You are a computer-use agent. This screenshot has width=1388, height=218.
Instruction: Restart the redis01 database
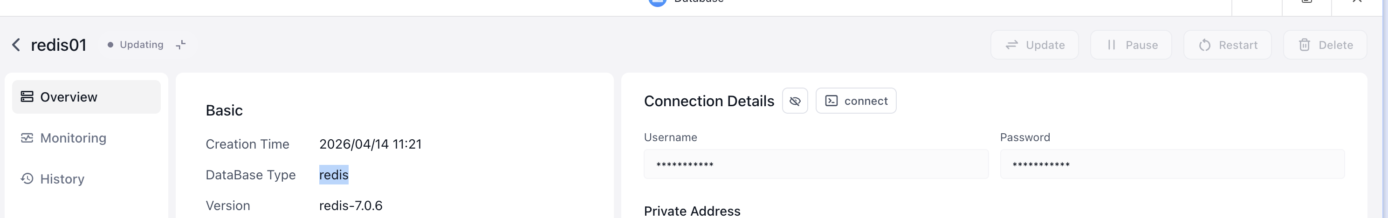1227,45
